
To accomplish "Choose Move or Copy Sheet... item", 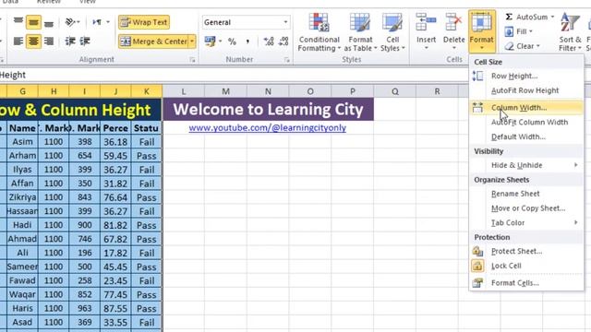I will point(526,208).
